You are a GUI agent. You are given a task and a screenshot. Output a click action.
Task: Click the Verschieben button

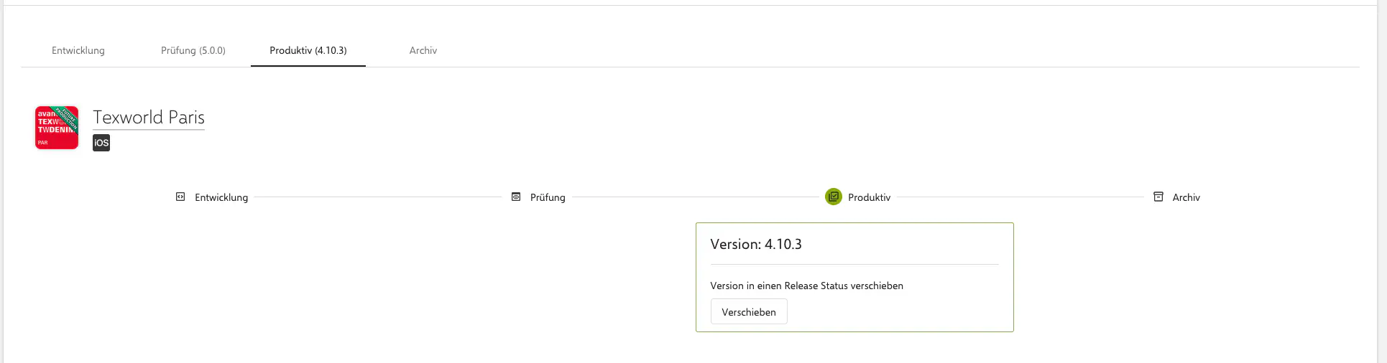click(x=749, y=312)
